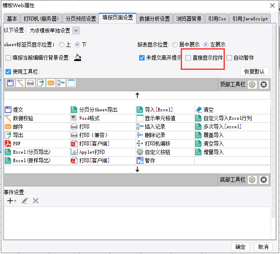Uncheck 未提交离开提示 checkbox

[x=142, y=58]
